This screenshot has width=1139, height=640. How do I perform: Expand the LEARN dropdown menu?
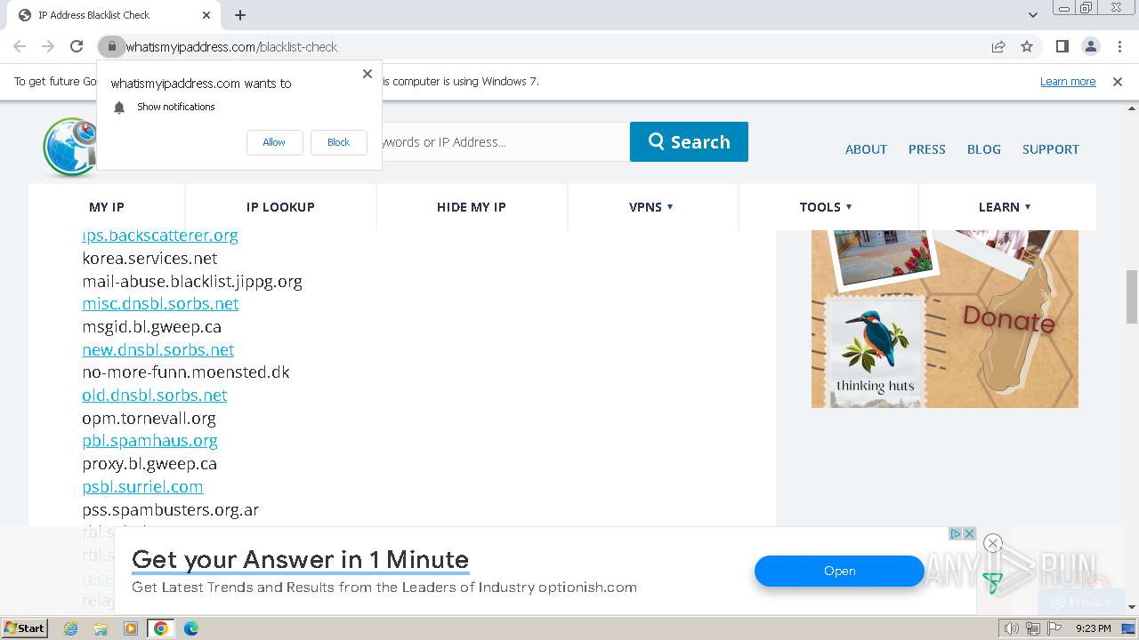tap(1005, 207)
